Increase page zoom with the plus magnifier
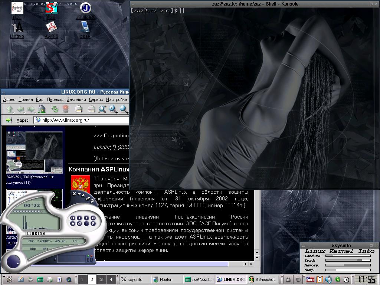 click(x=113, y=109)
